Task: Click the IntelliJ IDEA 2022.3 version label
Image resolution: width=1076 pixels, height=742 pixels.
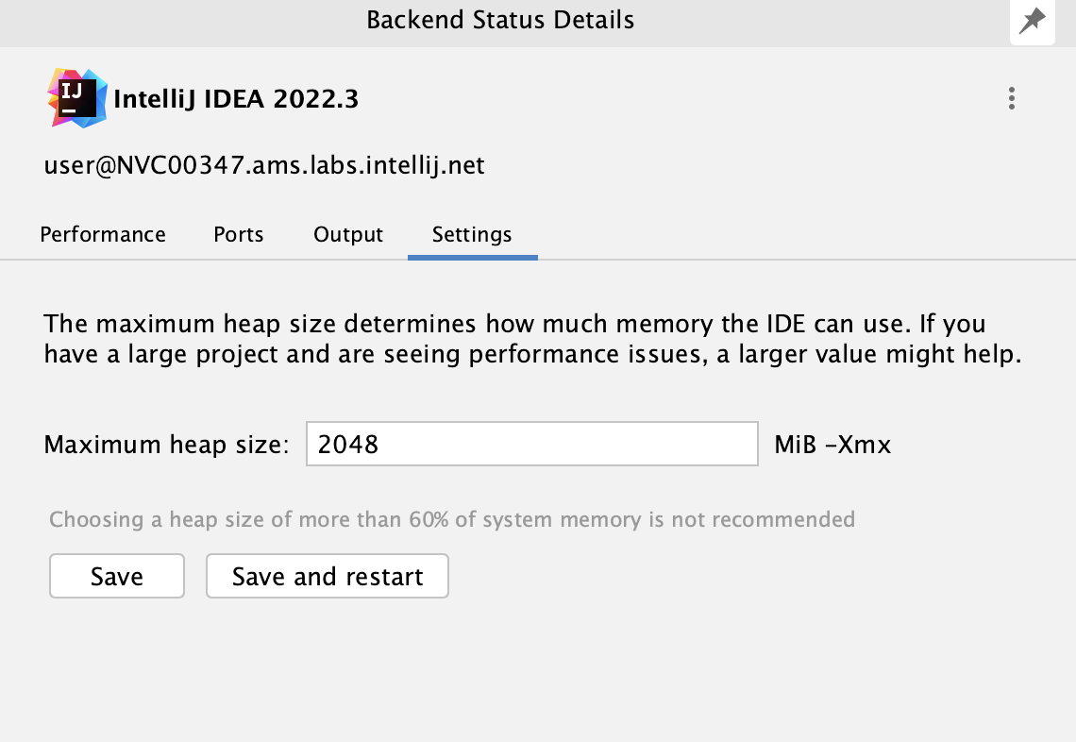Action: click(x=236, y=98)
